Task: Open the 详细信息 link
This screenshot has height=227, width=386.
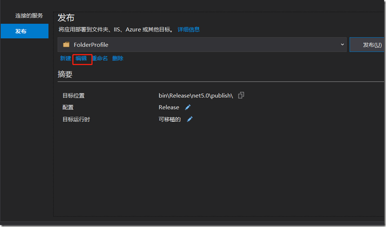Action: (x=189, y=29)
